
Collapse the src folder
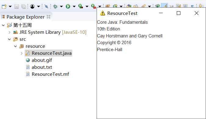pos(9,39)
